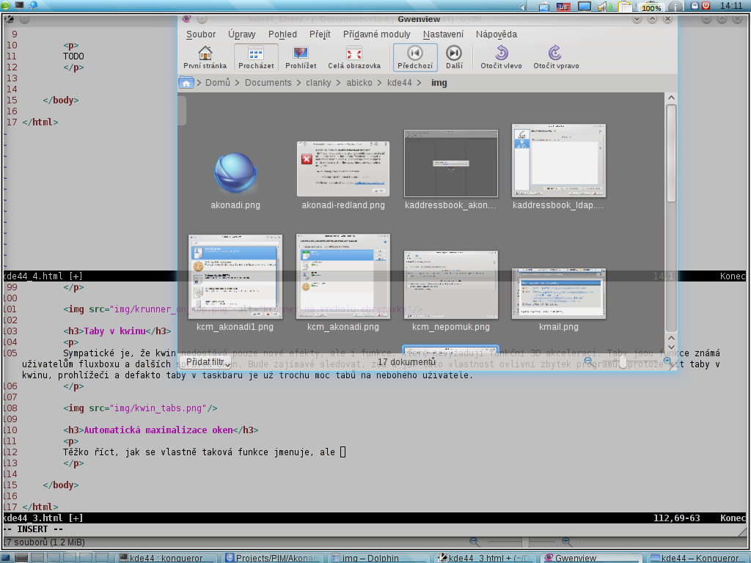Open the Přídavné moduly menu
This screenshot has width=751, height=563.
point(376,34)
